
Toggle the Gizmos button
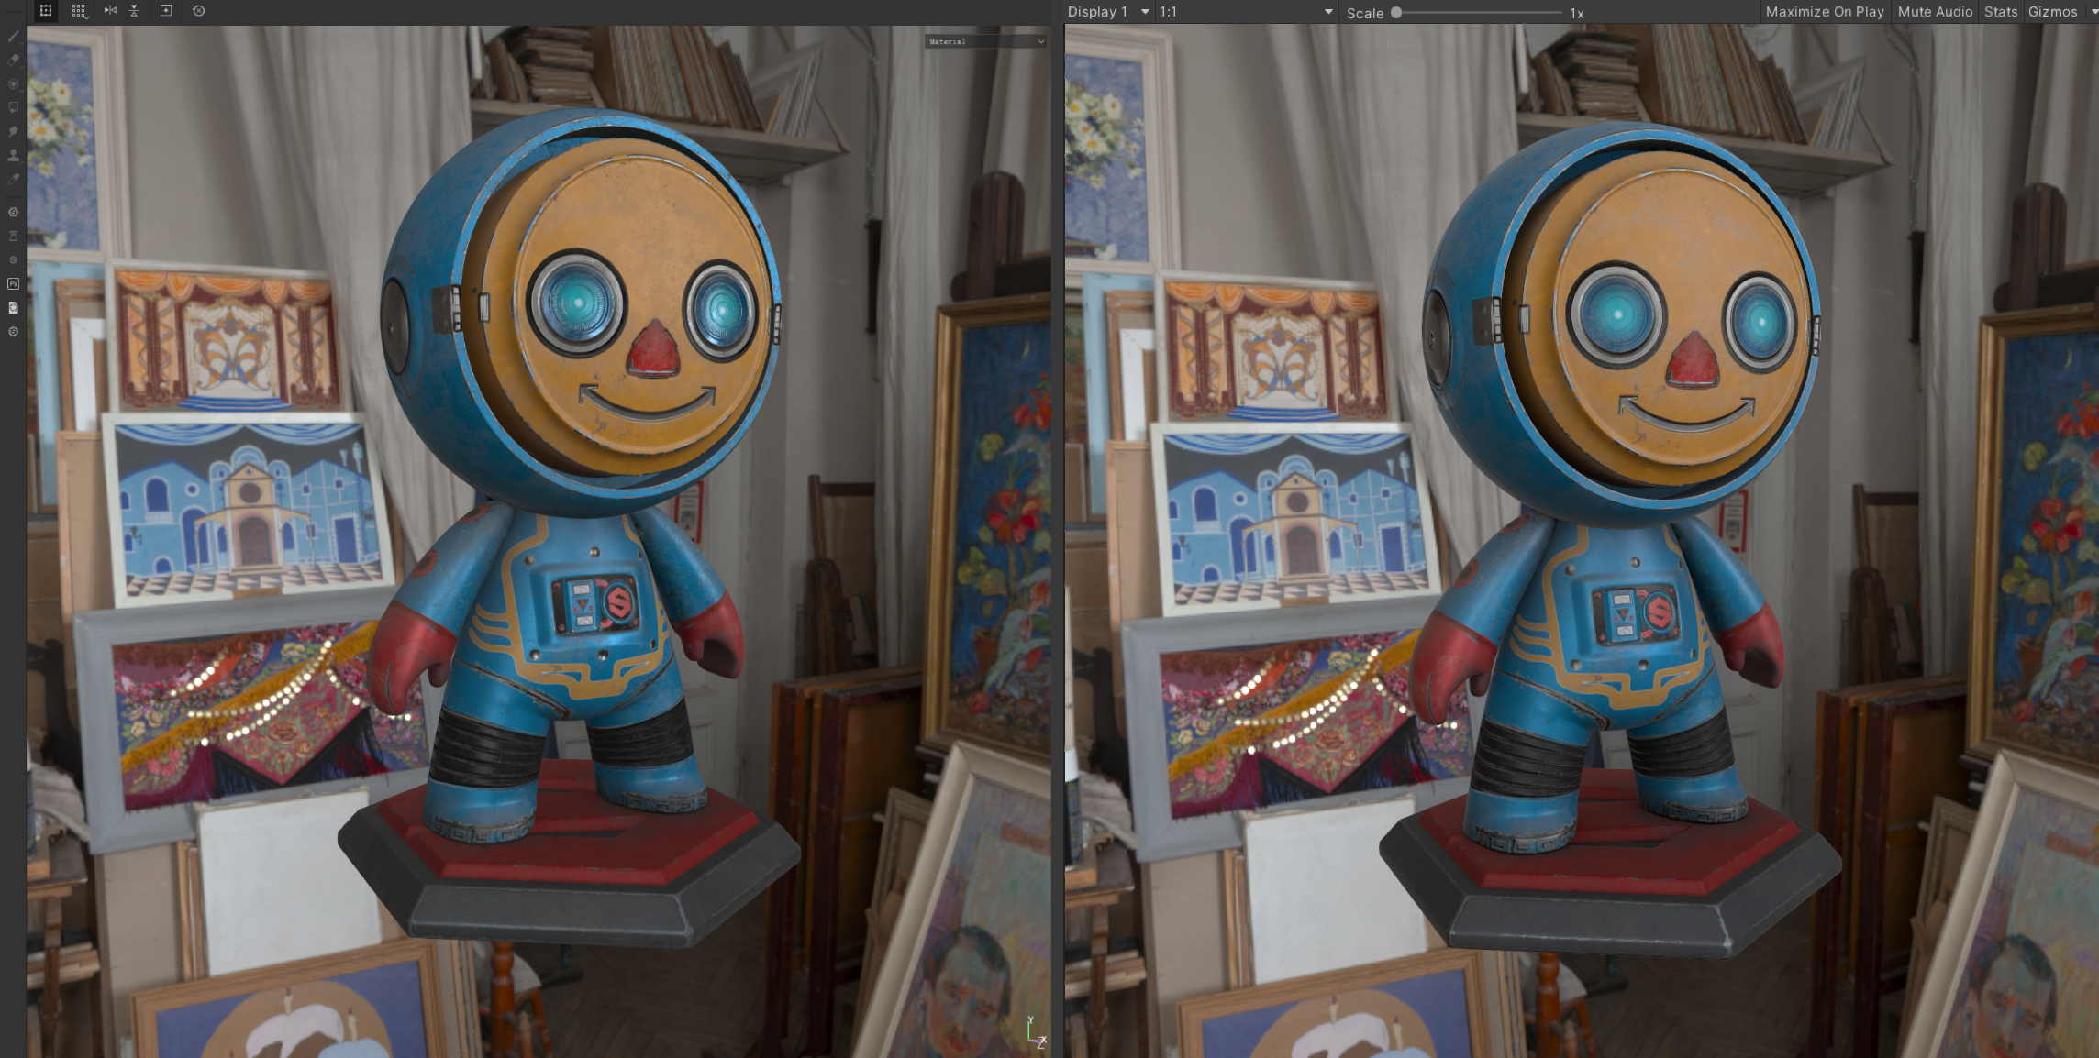2052,12
